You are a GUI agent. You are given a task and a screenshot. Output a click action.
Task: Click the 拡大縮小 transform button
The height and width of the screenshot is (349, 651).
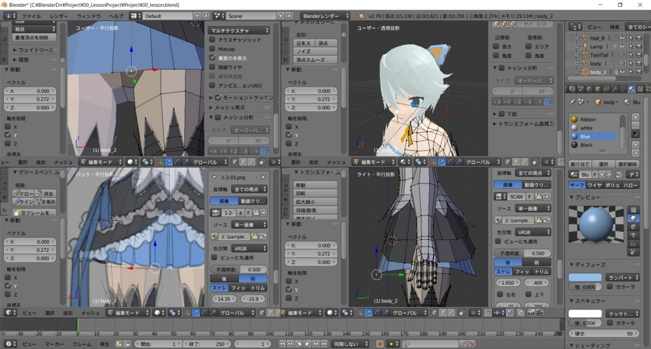tap(315, 202)
